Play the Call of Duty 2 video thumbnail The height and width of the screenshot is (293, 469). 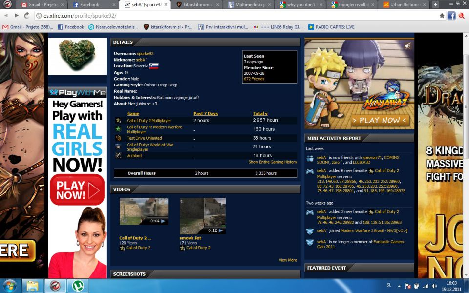click(x=144, y=211)
